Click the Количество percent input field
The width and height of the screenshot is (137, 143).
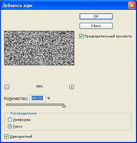click(38, 99)
